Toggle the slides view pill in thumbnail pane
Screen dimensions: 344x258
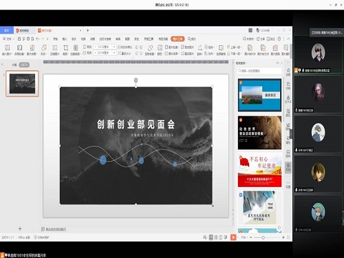coord(24,65)
